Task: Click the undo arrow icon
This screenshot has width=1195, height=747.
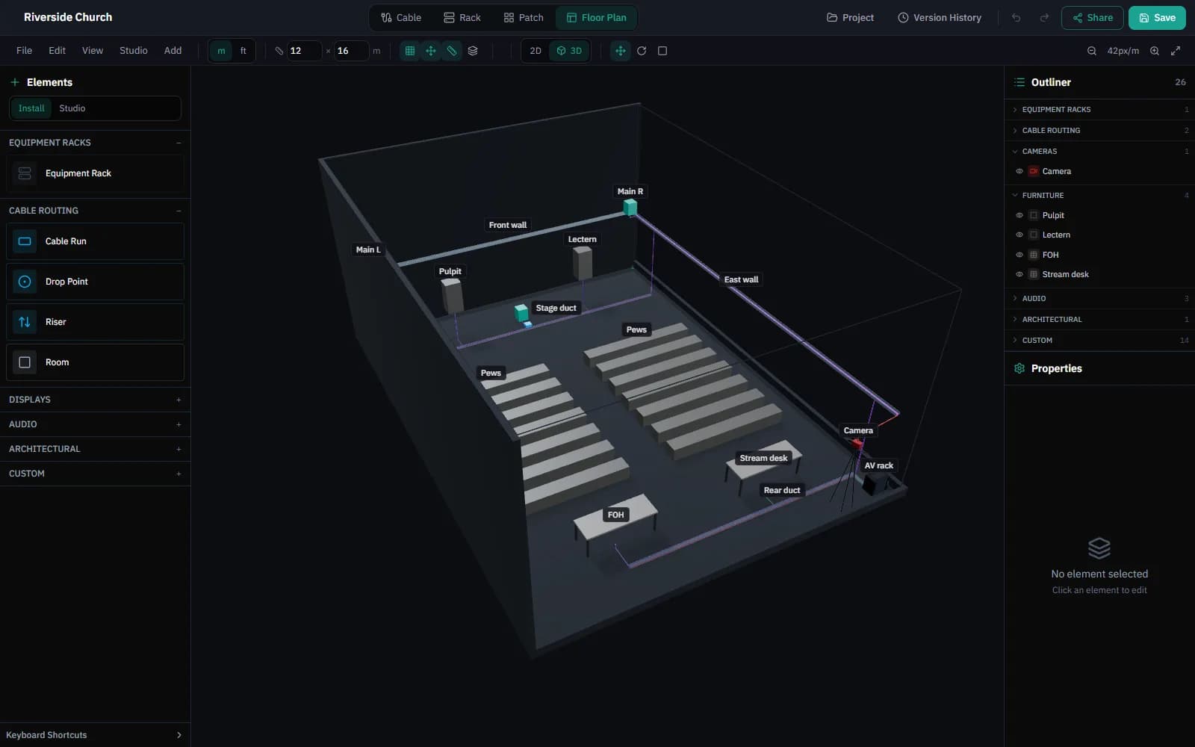Action: tap(1016, 18)
